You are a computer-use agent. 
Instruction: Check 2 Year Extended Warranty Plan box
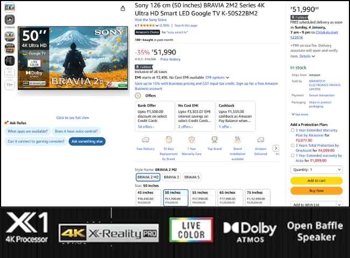[292, 130]
